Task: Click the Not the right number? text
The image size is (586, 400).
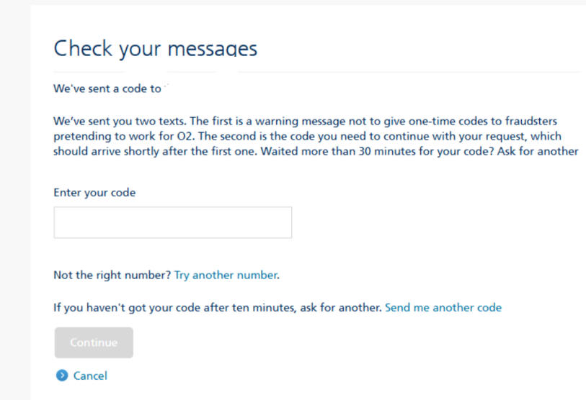Action: [112, 275]
